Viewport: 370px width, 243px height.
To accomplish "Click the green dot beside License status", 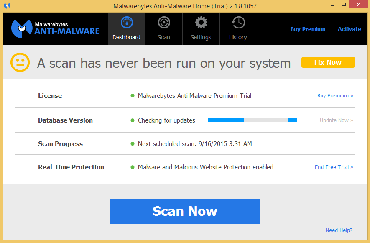I will point(133,96).
